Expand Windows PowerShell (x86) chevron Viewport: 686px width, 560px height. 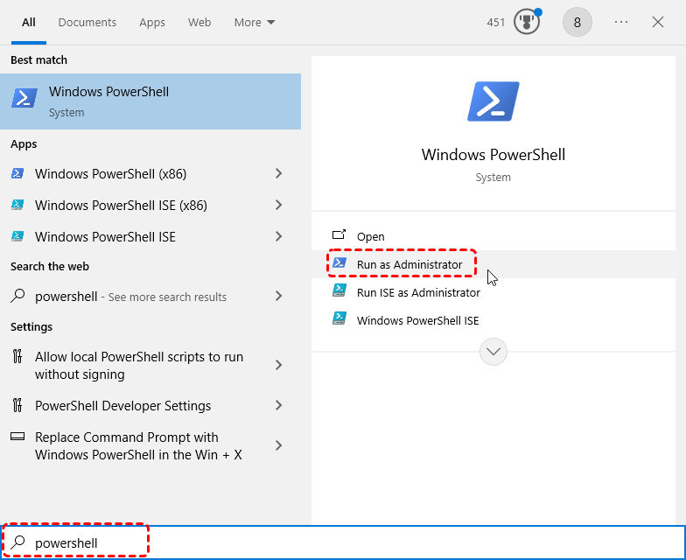(279, 173)
